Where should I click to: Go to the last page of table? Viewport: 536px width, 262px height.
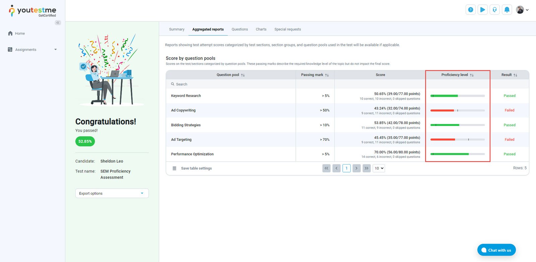click(366, 168)
